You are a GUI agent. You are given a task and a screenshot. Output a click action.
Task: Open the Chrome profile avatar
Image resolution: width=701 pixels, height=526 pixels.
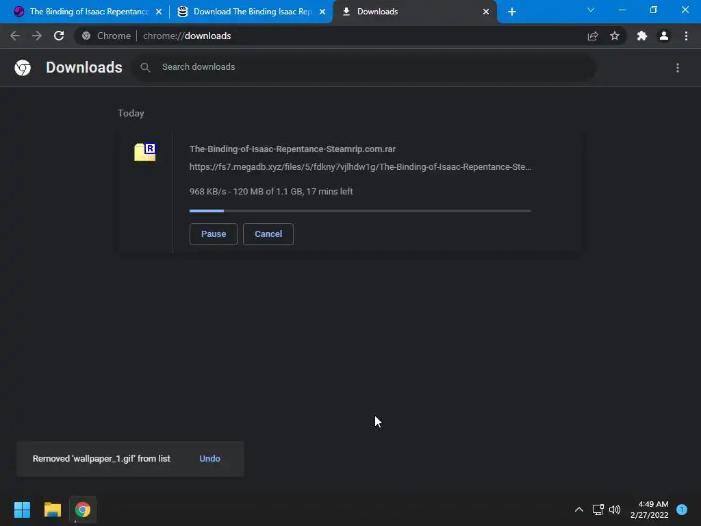pos(664,36)
